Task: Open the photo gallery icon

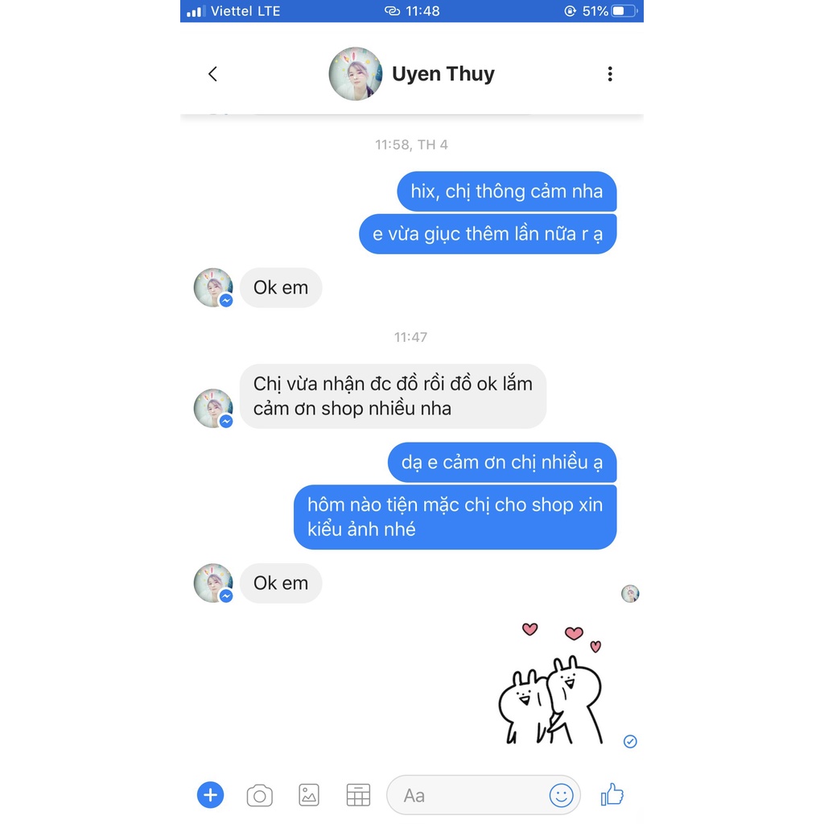Action: [x=309, y=795]
